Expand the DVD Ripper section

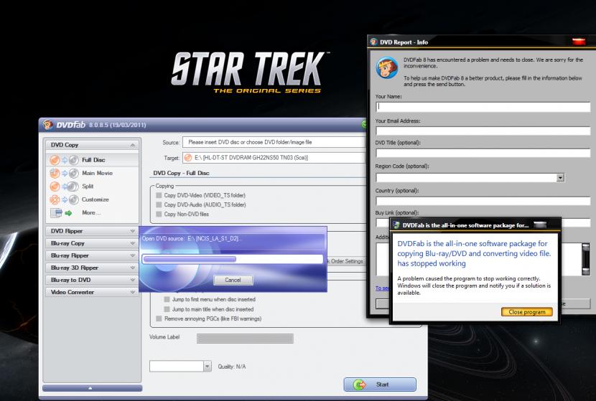(x=132, y=231)
